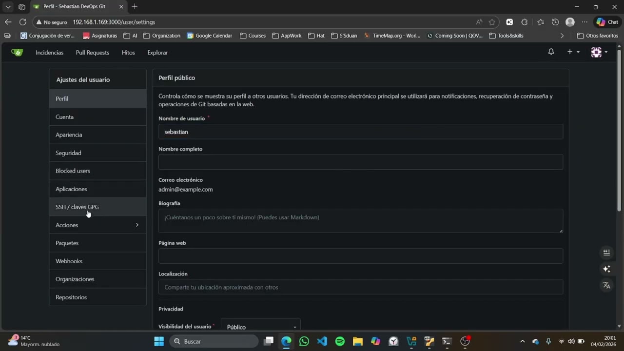This screenshot has height=351, width=624.
Task: Open the Seguridad settings
Action: click(x=97, y=153)
